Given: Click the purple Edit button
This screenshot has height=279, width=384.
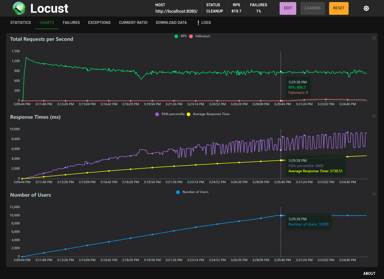Looking at the screenshot, I should coord(288,8).
